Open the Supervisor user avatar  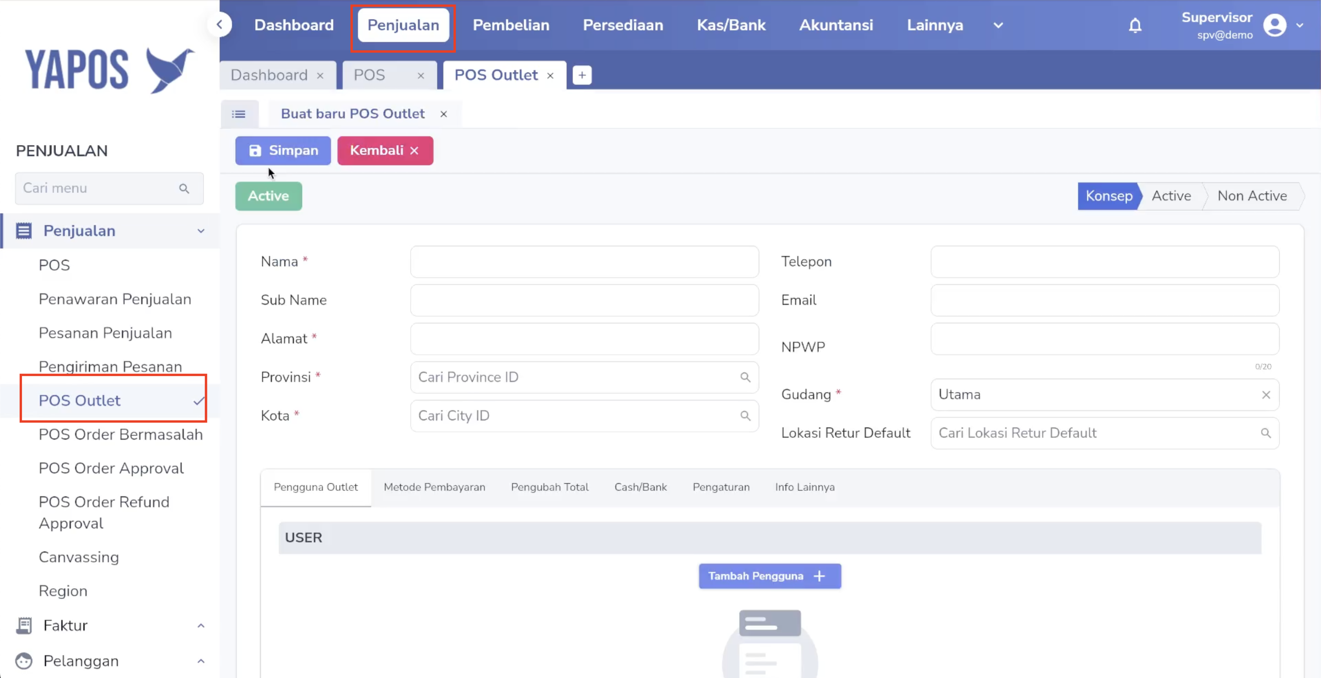[x=1274, y=25]
